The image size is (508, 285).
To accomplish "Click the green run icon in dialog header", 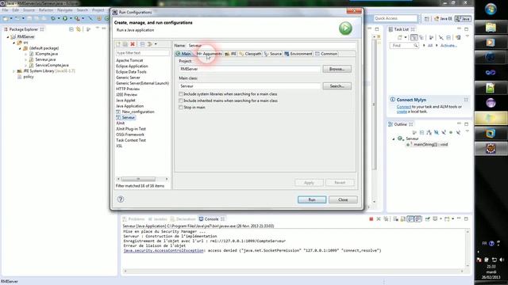I will [345, 28].
